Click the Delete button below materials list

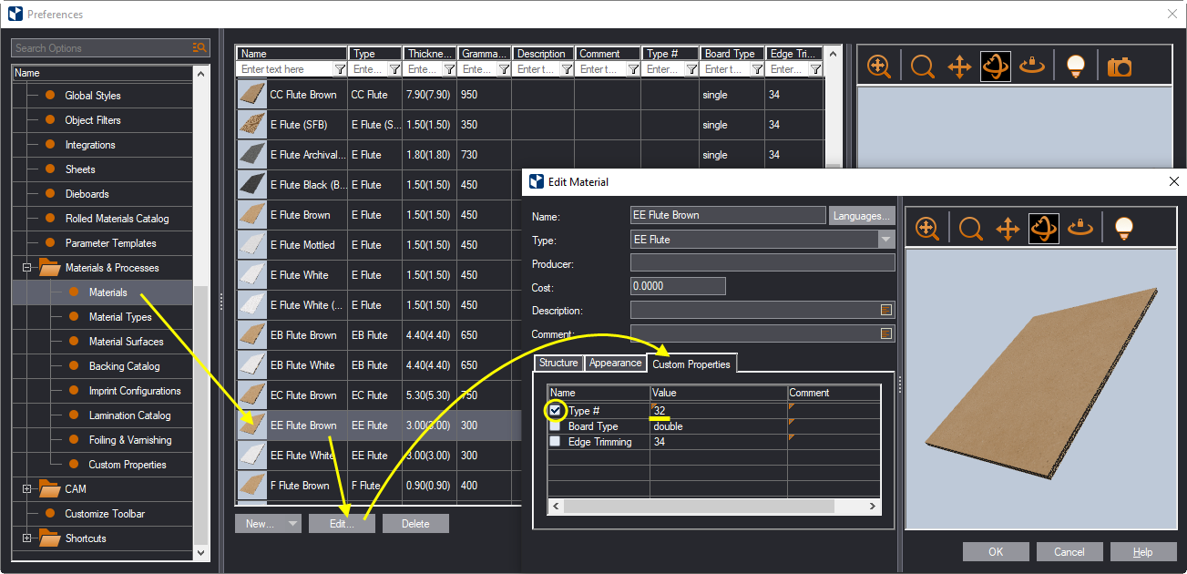415,524
